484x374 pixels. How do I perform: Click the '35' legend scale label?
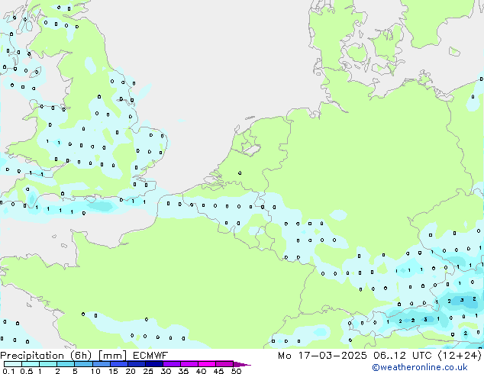(x=183, y=371)
